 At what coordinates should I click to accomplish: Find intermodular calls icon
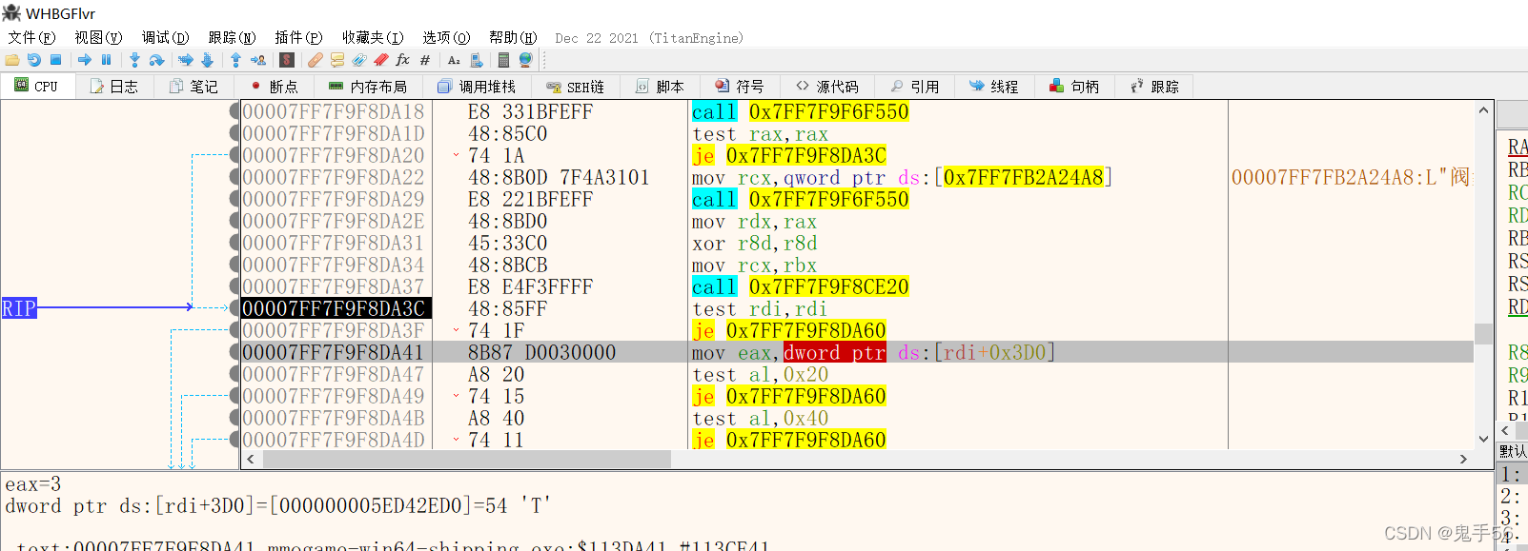[477, 60]
